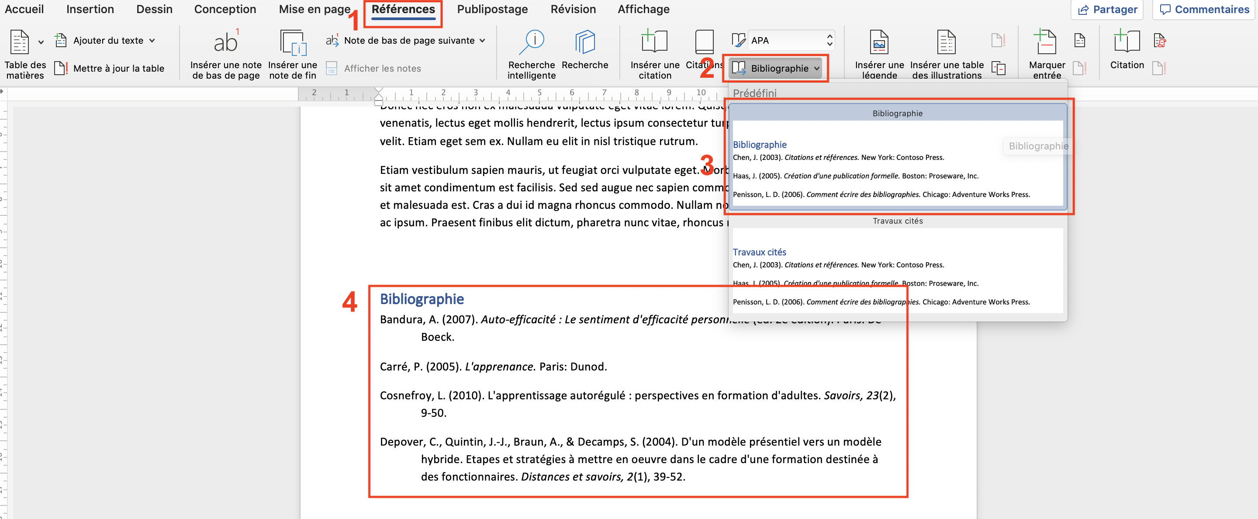Screen dimensions: 1258x519
Task: Click the Partager button
Action: pyautogui.click(x=1106, y=9)
